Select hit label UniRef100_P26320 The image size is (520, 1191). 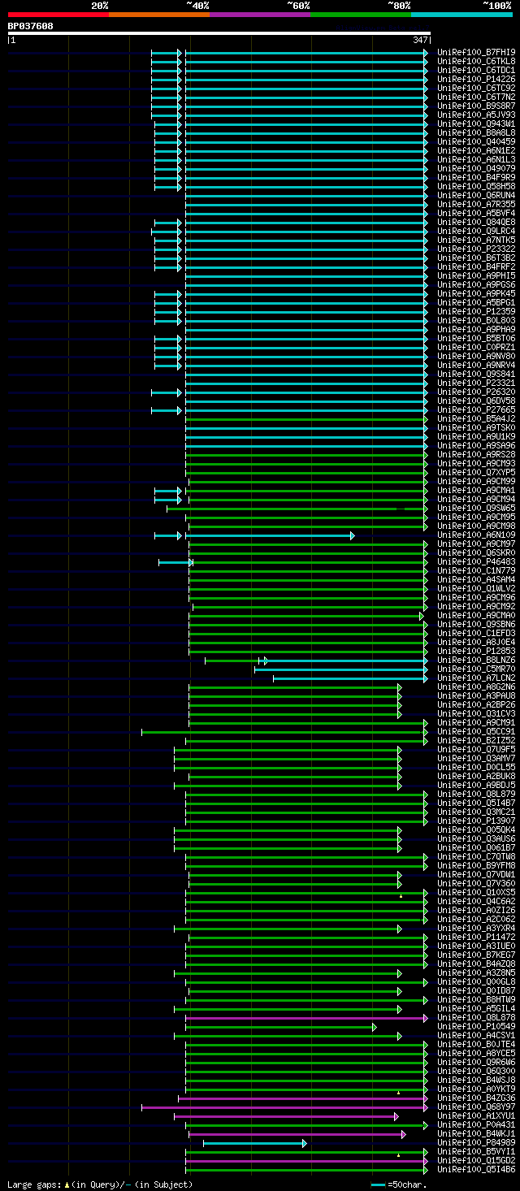(x=476, y=392)
